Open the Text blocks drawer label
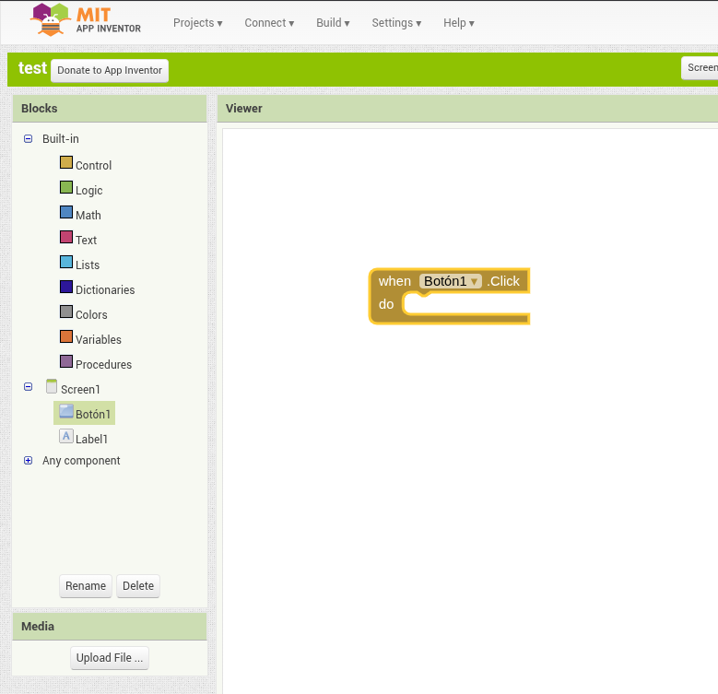 (x=86, y=240)
